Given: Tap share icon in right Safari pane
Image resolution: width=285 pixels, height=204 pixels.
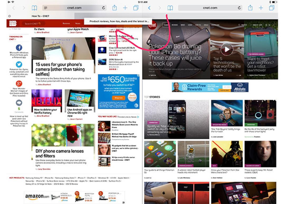Looking at the screenshot, I should click(250, 8).
